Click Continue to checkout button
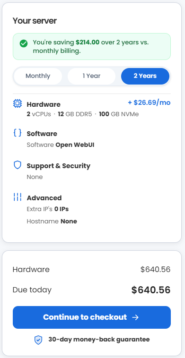The width and height of the screenshot is (185, 358). 92,317
